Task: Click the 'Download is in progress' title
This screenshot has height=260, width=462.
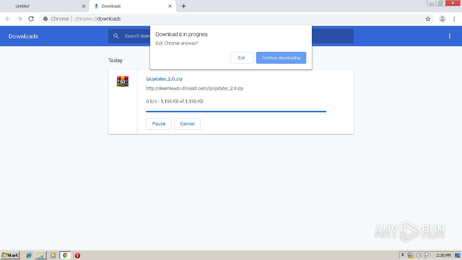Action: click(182, 34)
